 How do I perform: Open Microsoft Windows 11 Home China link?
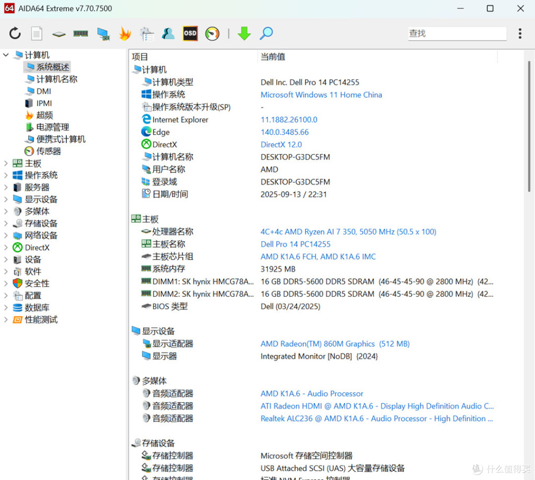(321, 95)
